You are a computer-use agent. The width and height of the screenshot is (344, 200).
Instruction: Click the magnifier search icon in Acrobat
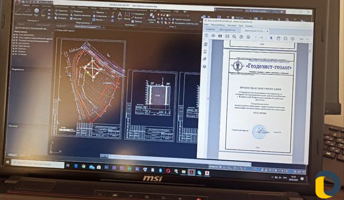coord(234,37)
